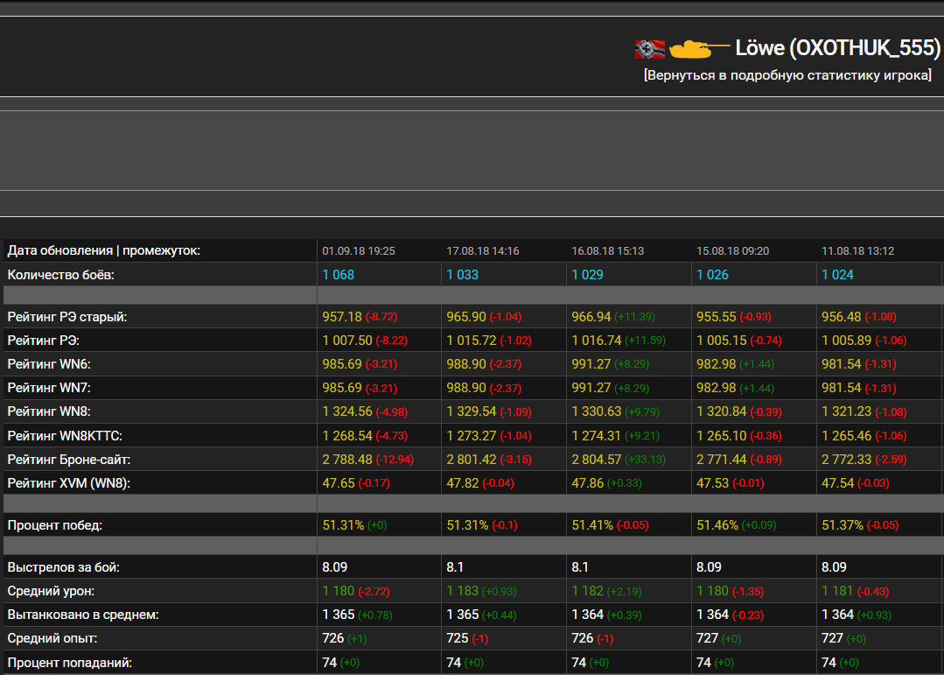
Task: Click the 16.08.18 15:13 update date
Action: tap(608, 251)
